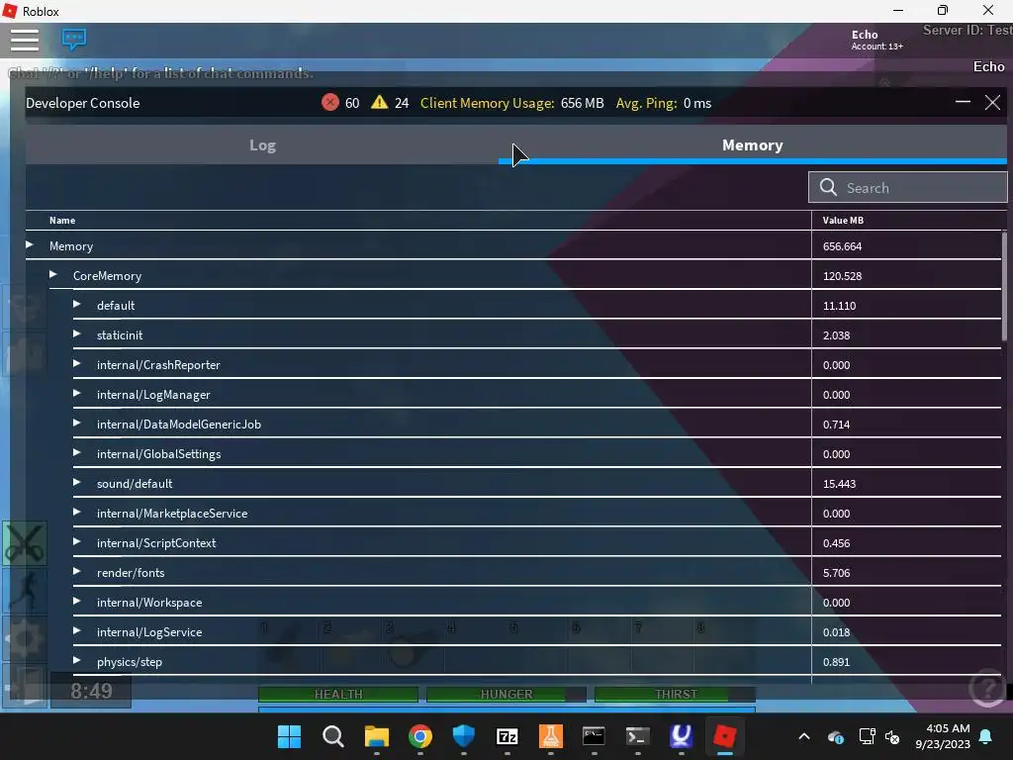Click the Echo account name

(x=865, y=35)
